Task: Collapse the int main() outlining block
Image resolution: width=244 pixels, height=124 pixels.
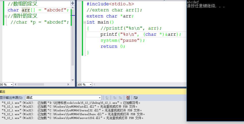Action: [85, 22]
